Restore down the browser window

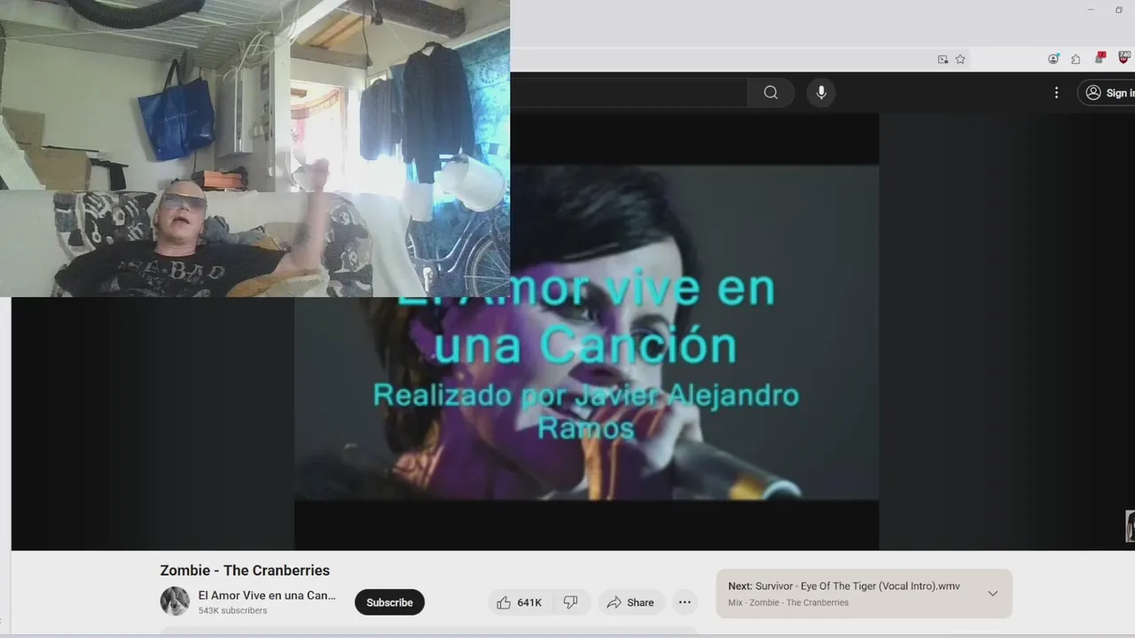click(x=1118, y=10)
